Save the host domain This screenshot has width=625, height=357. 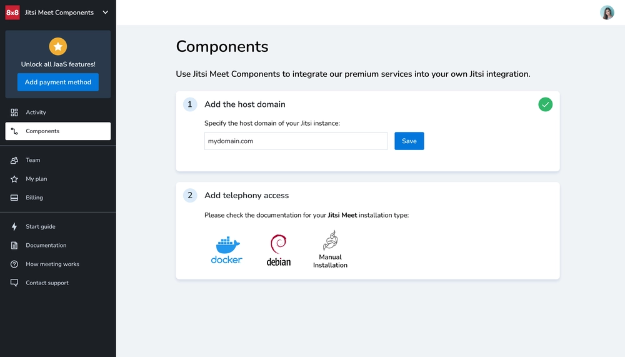tap(409, 141)
